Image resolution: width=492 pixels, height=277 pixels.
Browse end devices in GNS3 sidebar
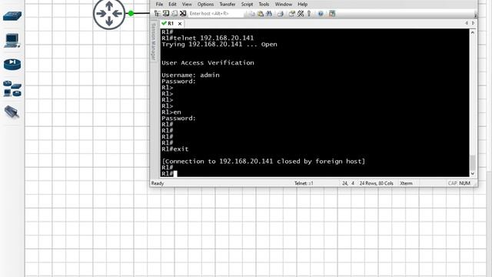[x=12, y=41]
